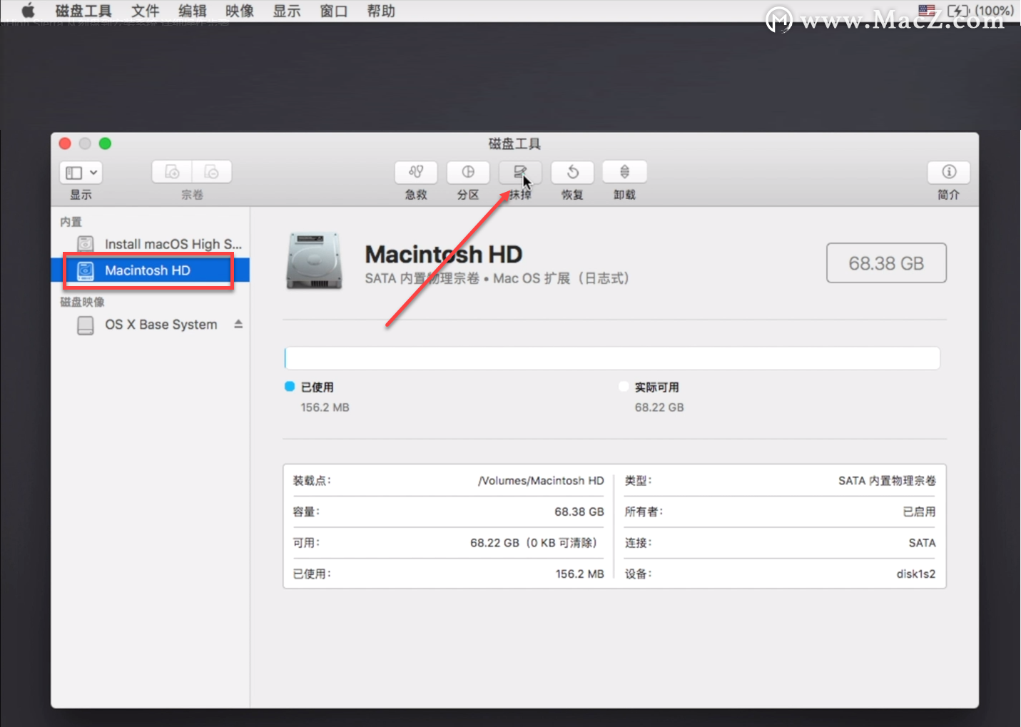Open the 磁盘工具 menu
Screen dimensions: 1021x727
[83, 11]
